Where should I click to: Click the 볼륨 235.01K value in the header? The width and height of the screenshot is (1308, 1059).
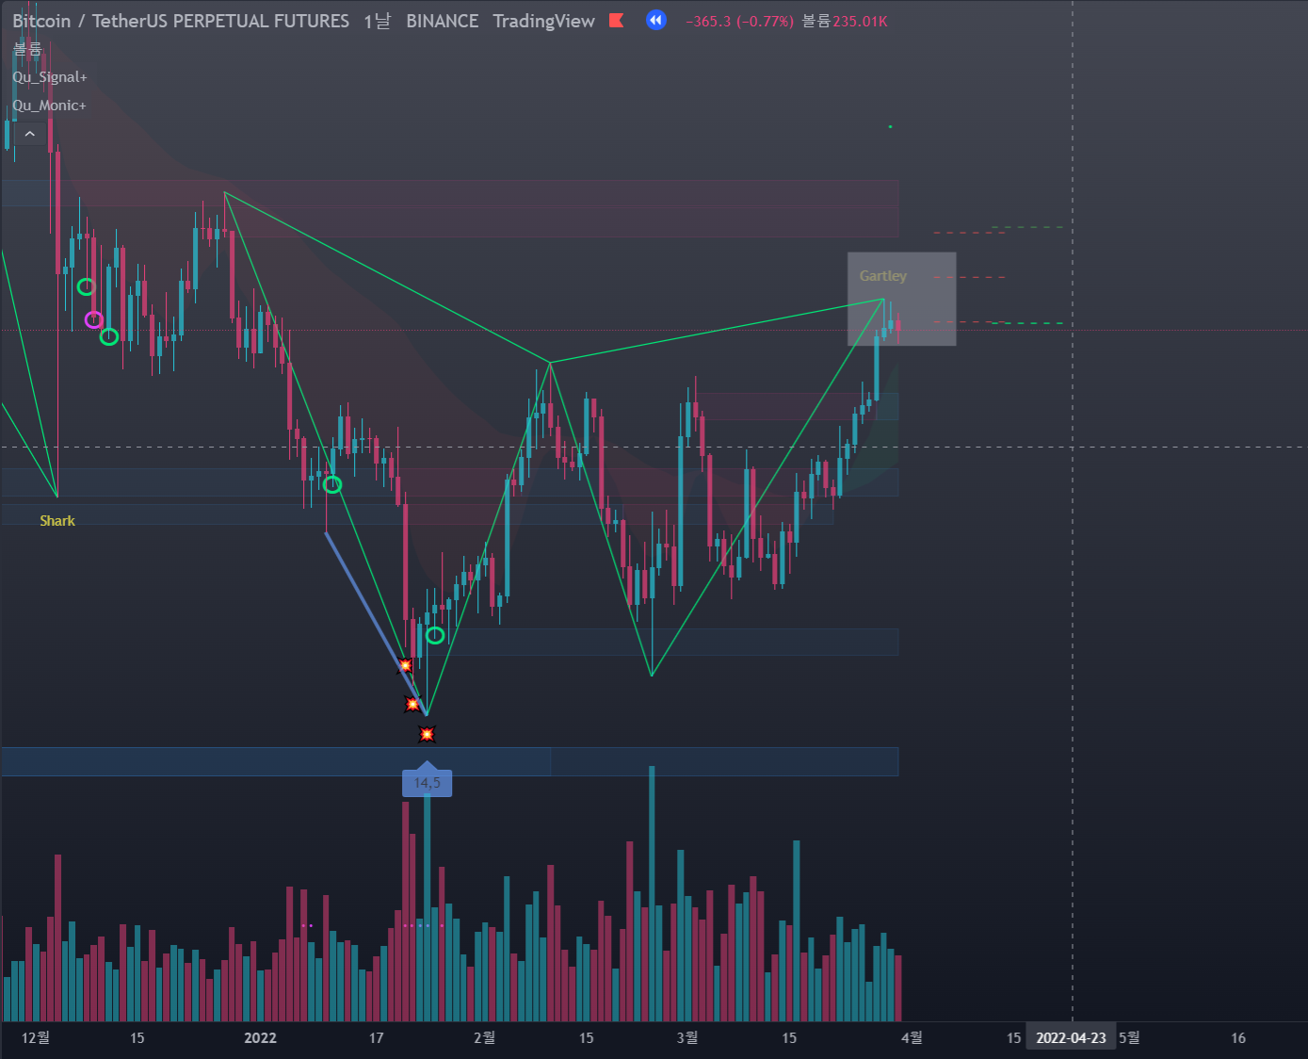point(845,21)
